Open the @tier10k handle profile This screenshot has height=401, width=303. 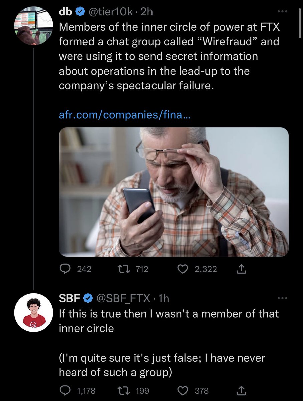pos(111,12)
